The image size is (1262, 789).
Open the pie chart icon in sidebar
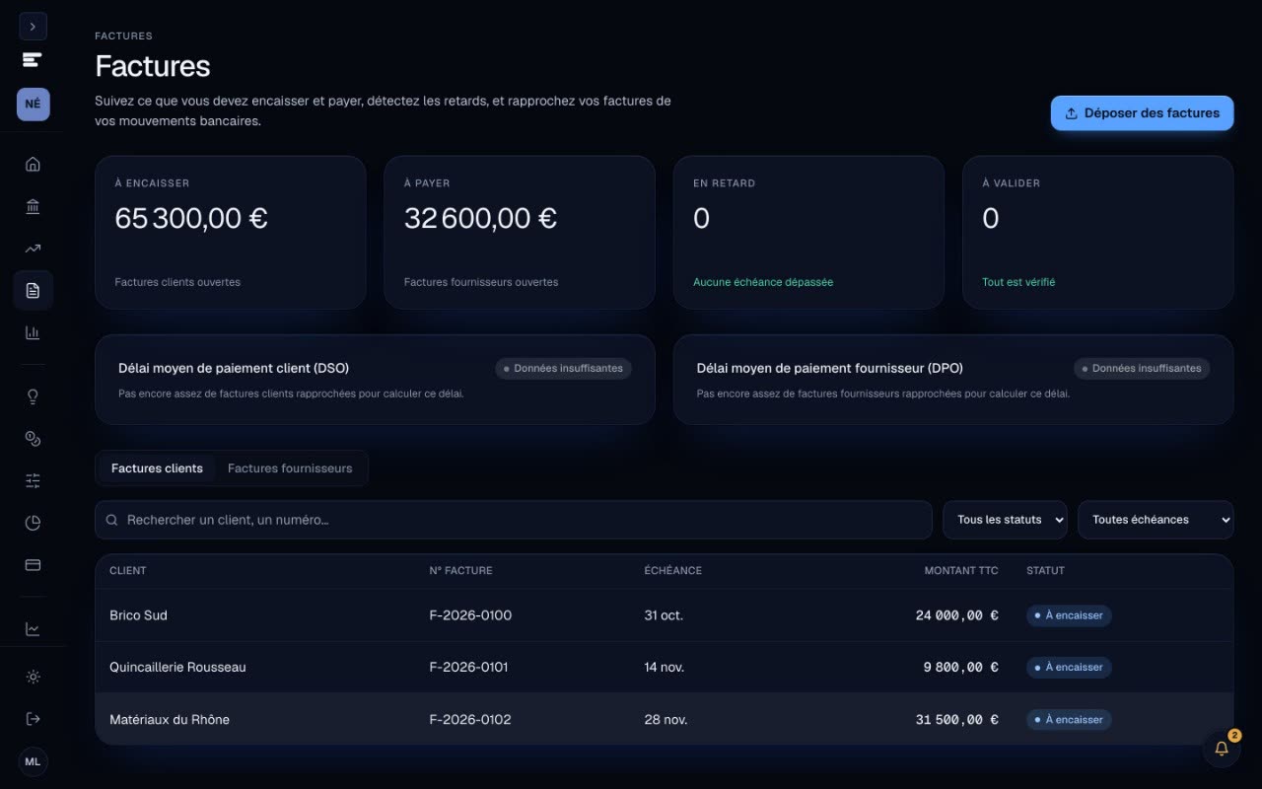[33, 523]
